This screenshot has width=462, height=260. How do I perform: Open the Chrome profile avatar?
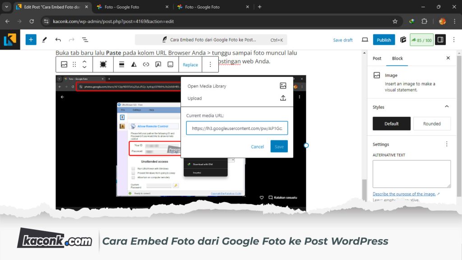pyautogui.click(x=442, y=21)
